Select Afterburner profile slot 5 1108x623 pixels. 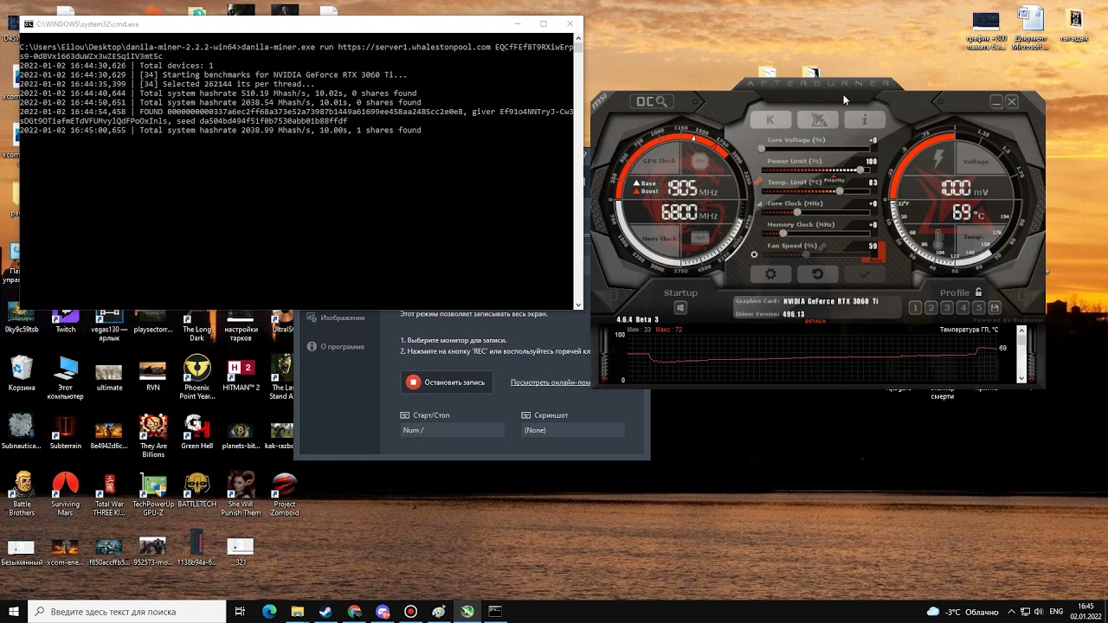(x=978, y=308)
